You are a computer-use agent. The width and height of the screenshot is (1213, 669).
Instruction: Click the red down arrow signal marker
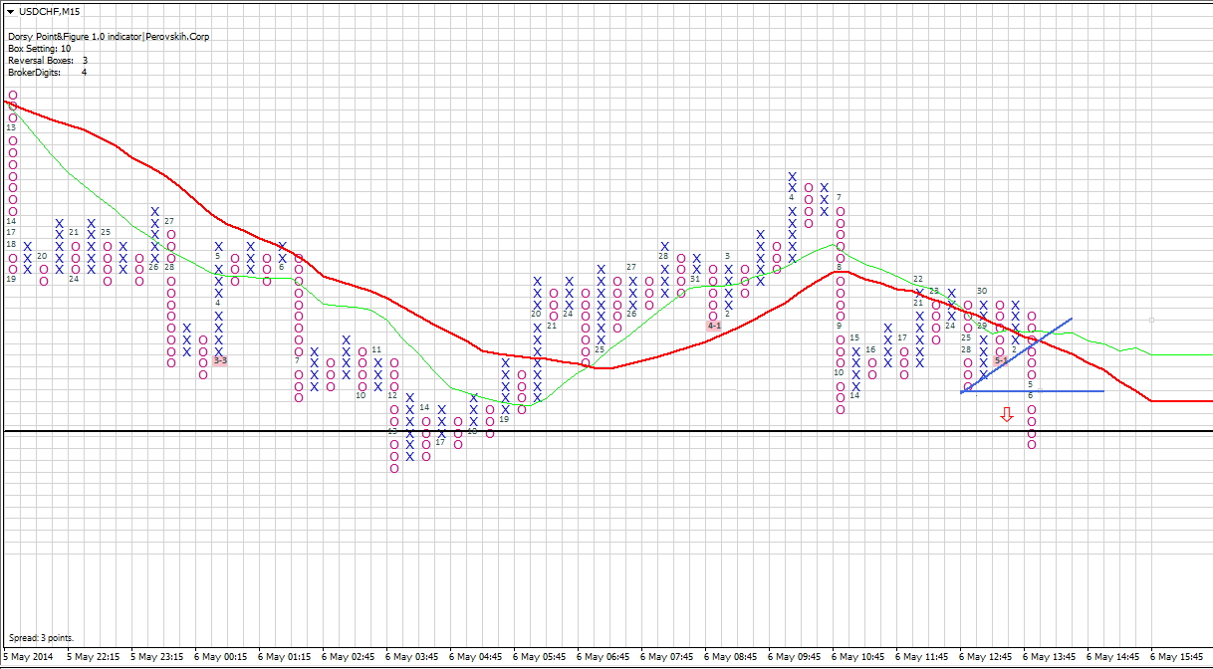pos(1007,414)
